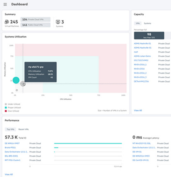Screen dimensions: 171x177
Task: Toggle the Over Utilized legend entry
Action: click(12, 111)
